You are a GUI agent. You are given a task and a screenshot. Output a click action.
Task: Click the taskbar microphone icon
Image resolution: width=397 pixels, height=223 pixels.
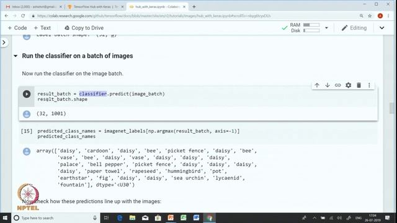click(95, 217)
